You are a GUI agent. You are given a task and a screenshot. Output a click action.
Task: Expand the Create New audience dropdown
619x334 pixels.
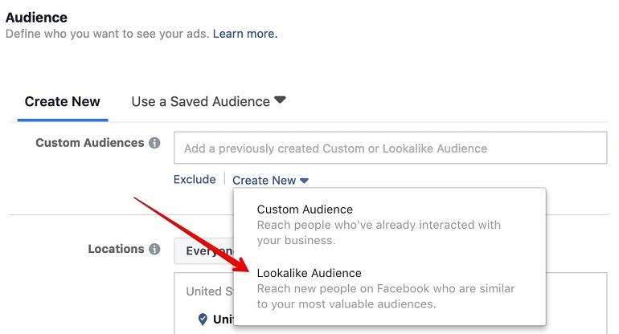click(x=270, y=180)
